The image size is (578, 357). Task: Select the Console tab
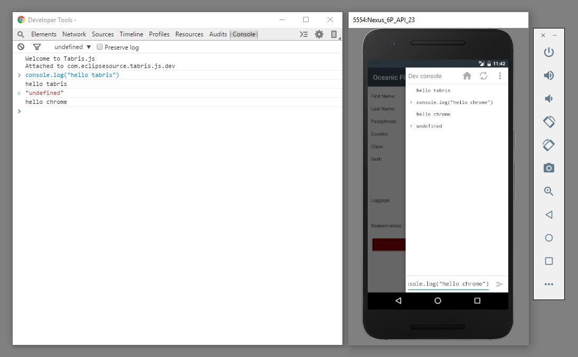click(x=244, y=34)
